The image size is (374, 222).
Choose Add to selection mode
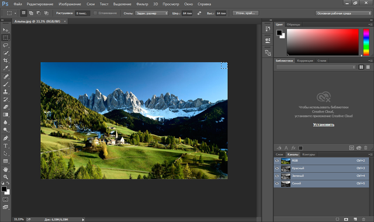point(31,13)
